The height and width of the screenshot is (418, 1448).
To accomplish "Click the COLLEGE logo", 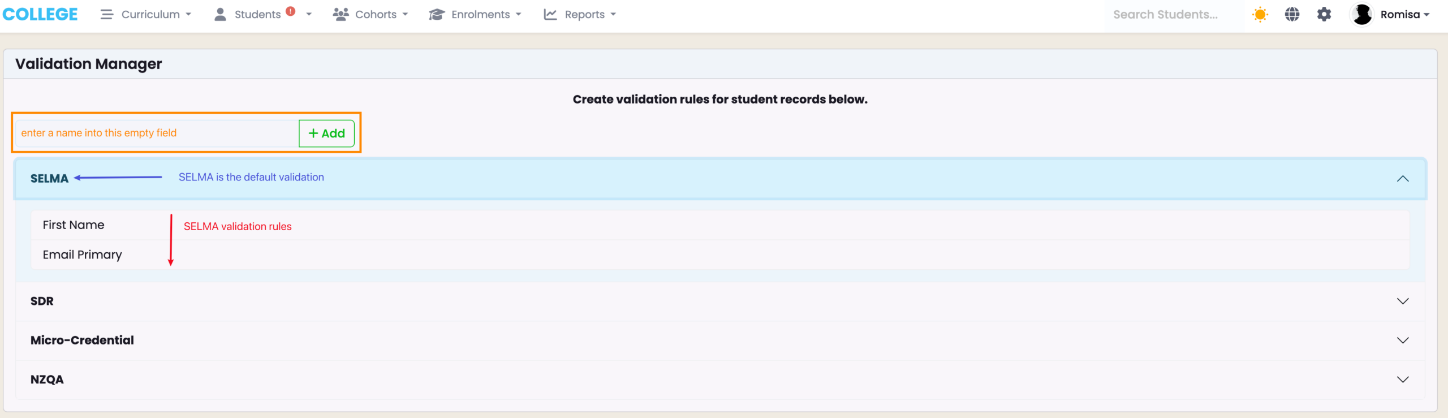I will 40,14.
